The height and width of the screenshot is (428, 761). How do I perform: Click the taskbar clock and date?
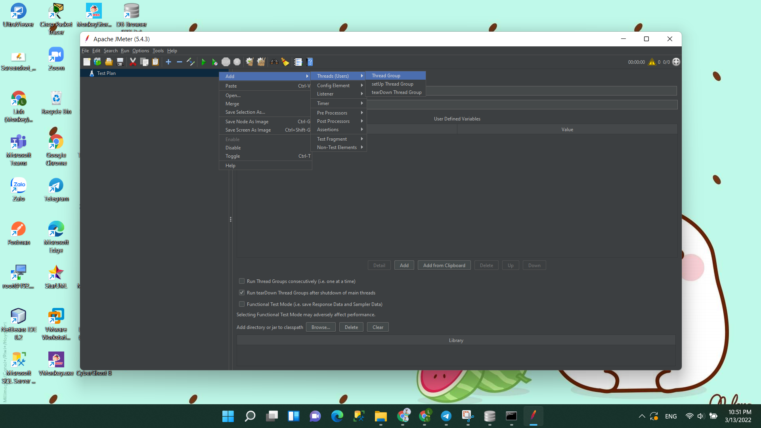click(738, 416)
